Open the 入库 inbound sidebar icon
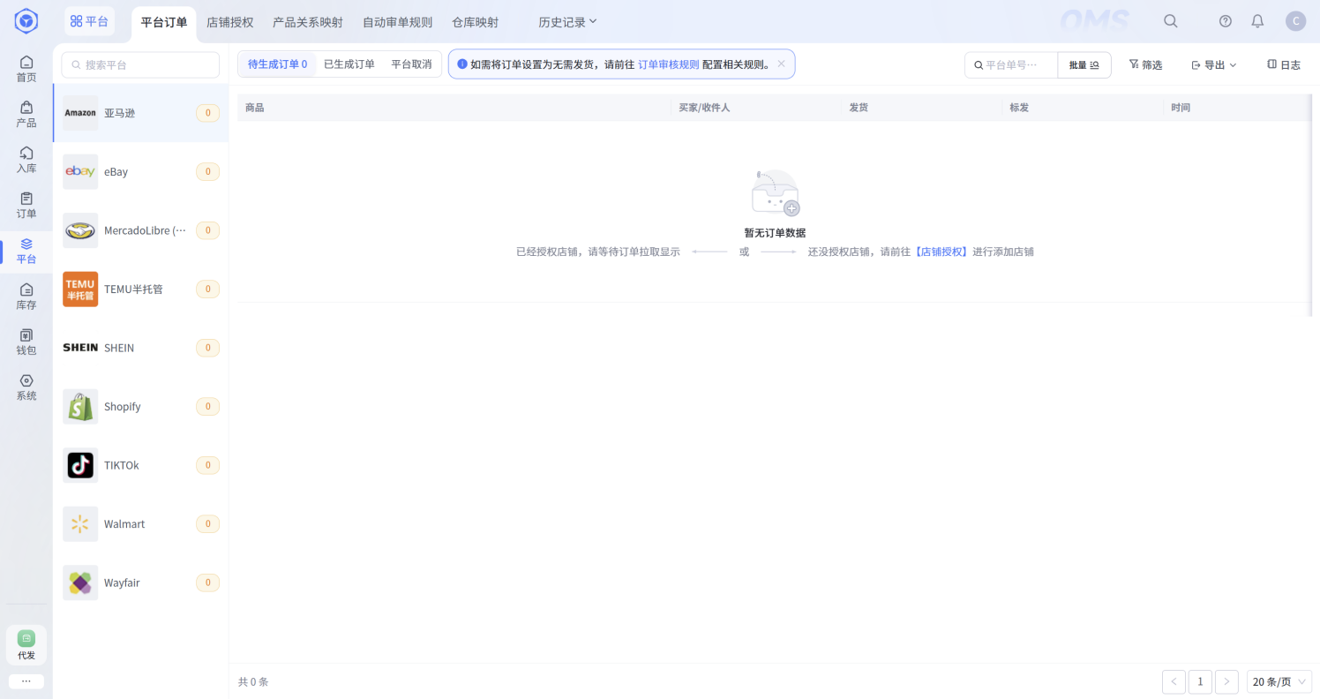 click(x=26, y=160)
